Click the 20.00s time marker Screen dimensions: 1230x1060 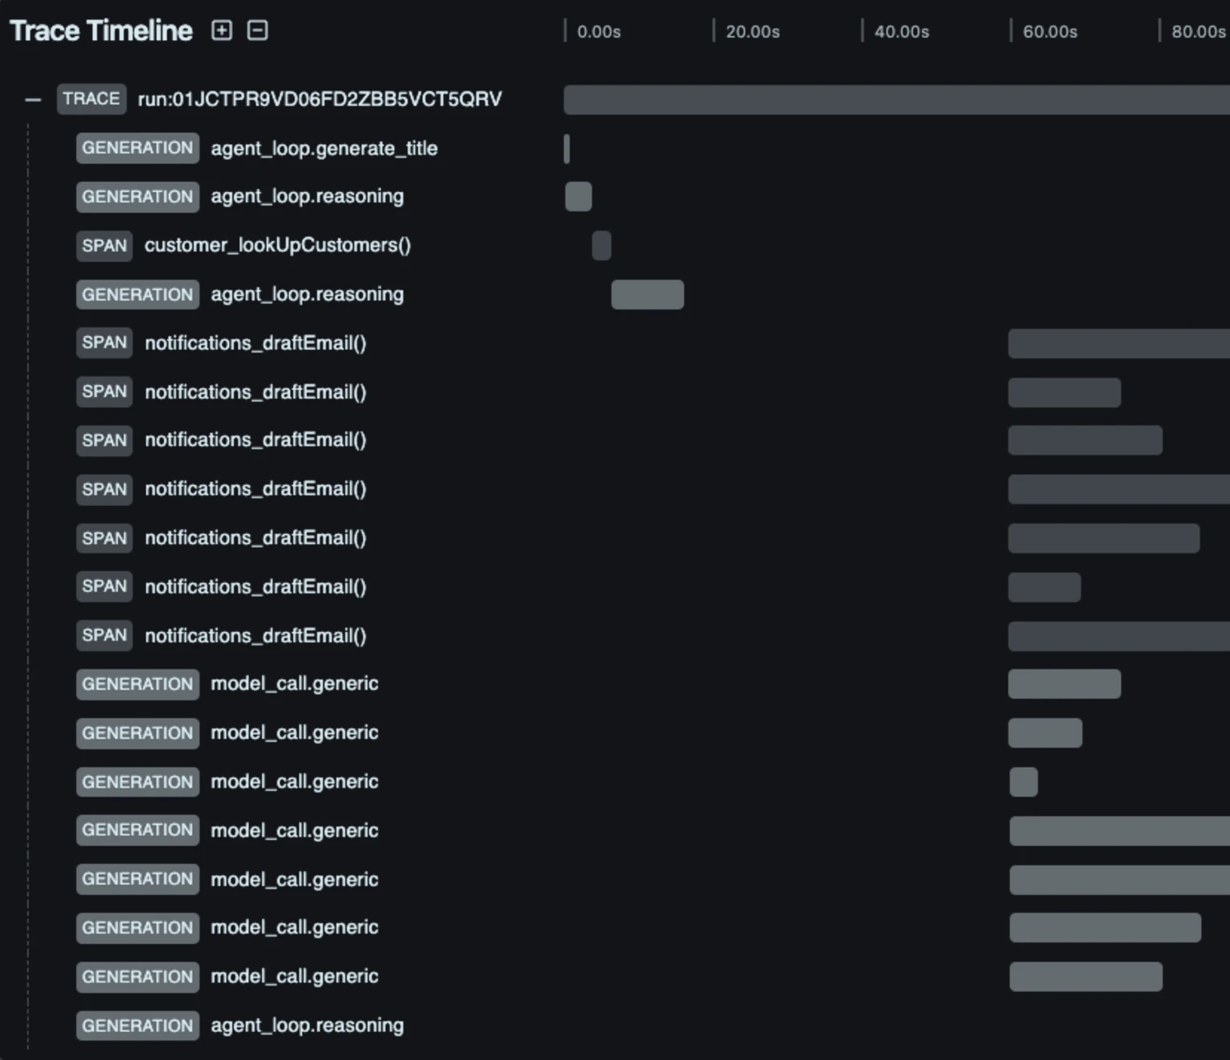(753, 31)
